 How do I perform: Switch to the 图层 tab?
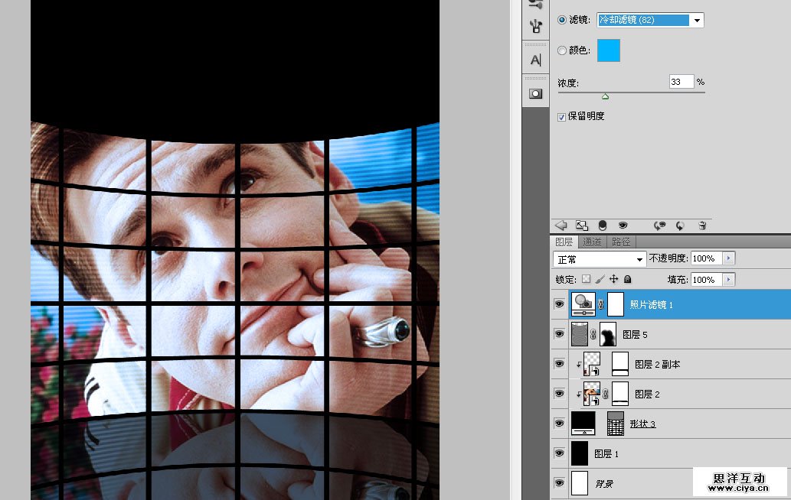coord(564,242)
